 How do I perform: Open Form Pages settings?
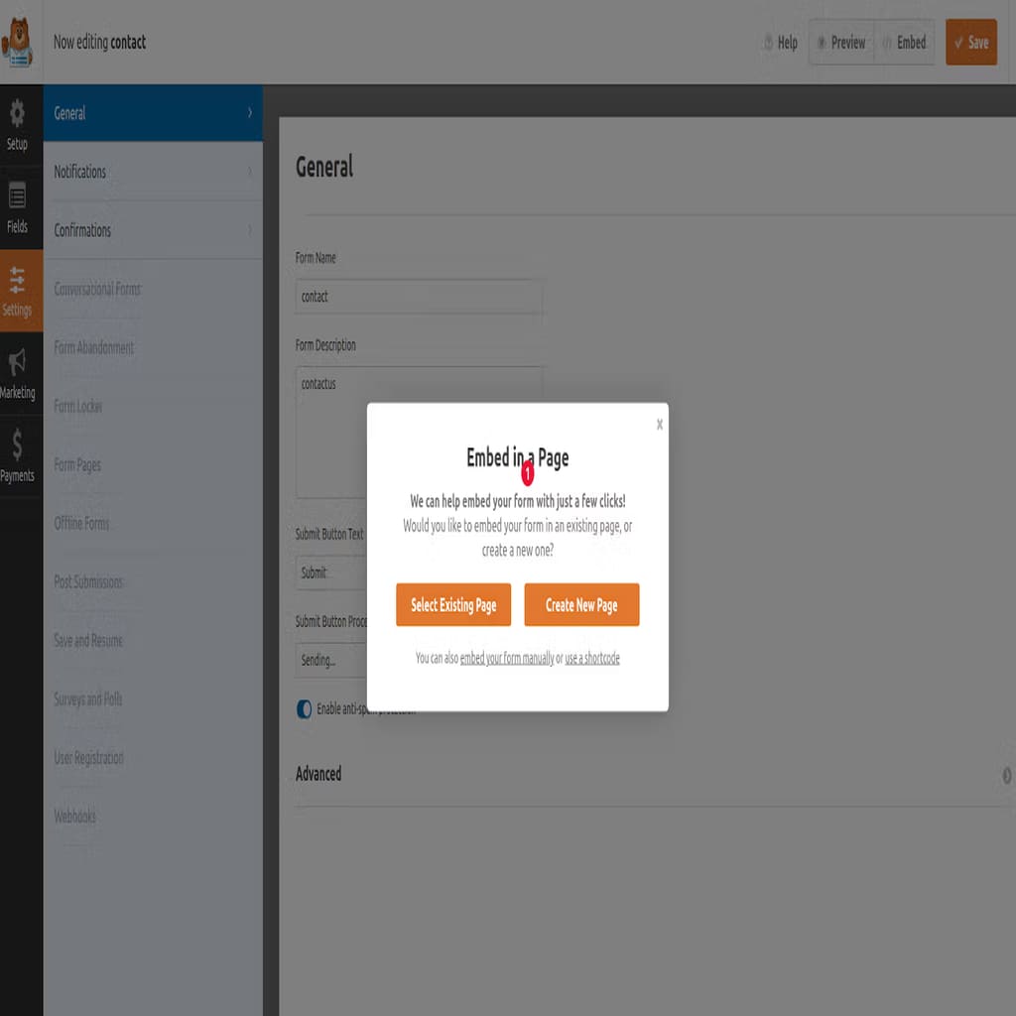click(x=77, y=465)
